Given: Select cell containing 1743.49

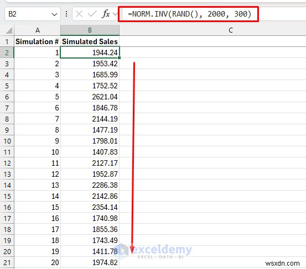Looking at the screenshot, I should [90, 240].
